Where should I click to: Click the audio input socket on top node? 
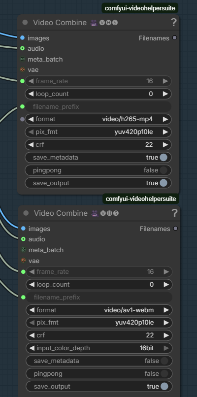point(22,48)
